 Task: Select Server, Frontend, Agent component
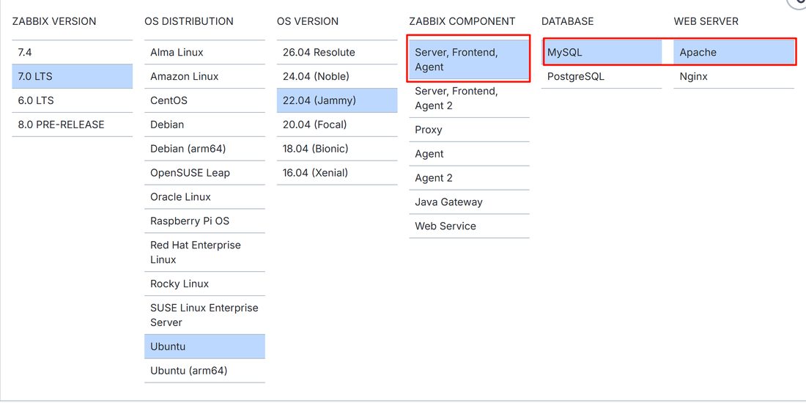(x=469, y=59)
